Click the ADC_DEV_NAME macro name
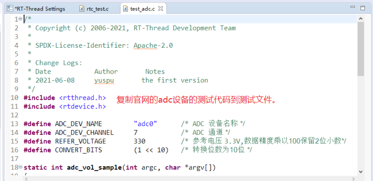This screenshot has height=181, width=373. [79, 124]
